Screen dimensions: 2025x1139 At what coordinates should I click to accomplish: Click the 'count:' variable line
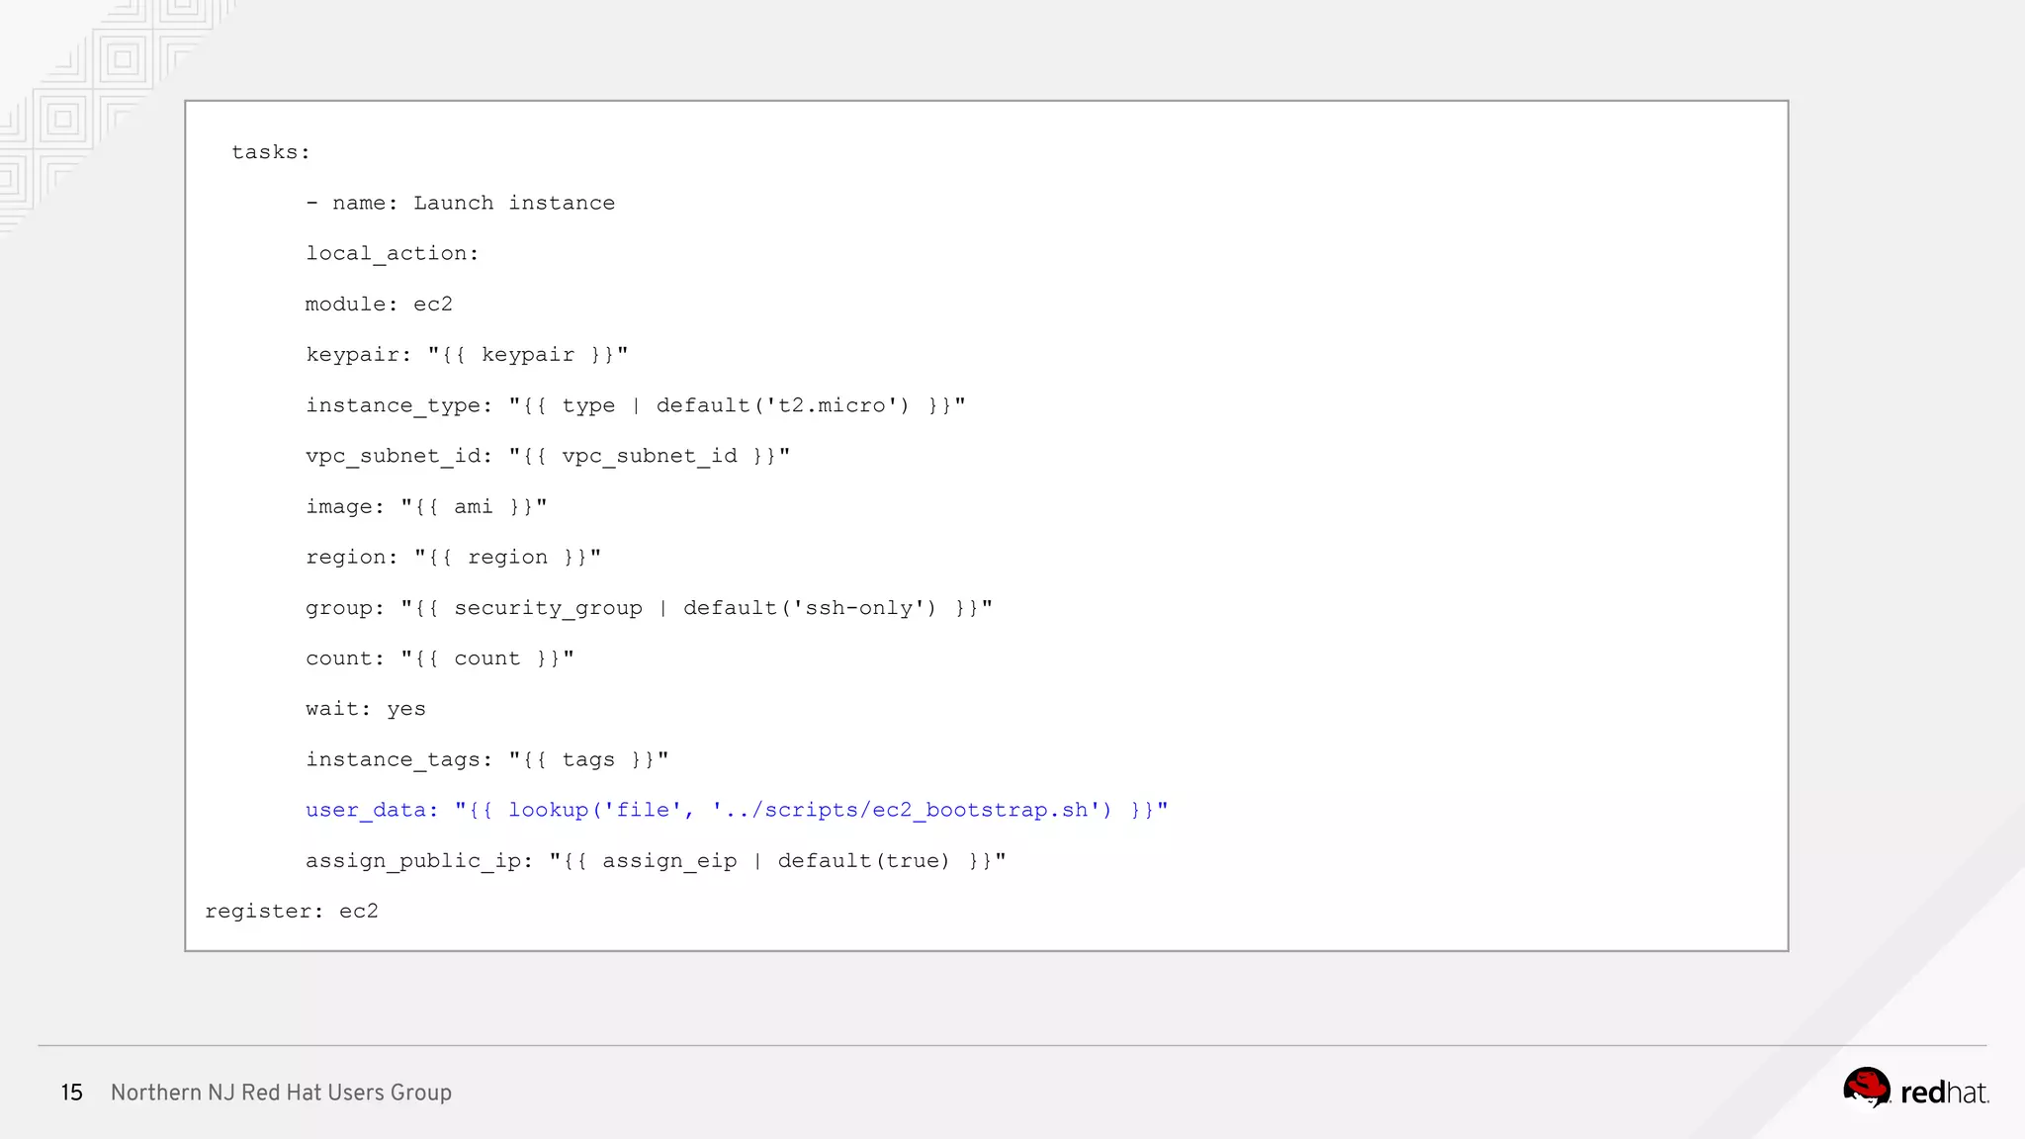click(x=440, y=658)
